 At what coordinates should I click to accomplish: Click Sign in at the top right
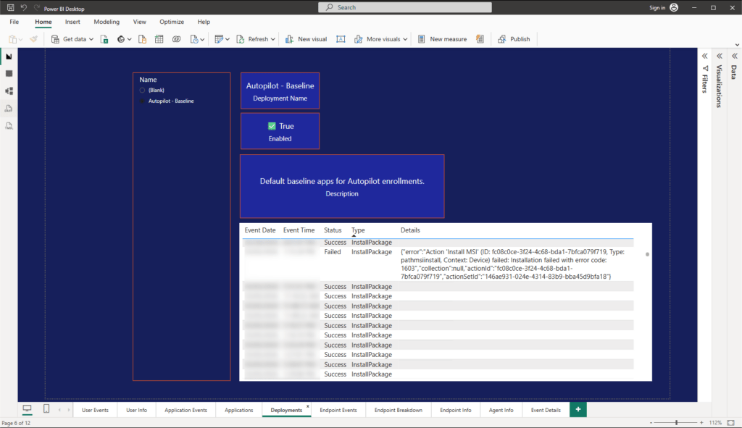click(x=656, y=8)
